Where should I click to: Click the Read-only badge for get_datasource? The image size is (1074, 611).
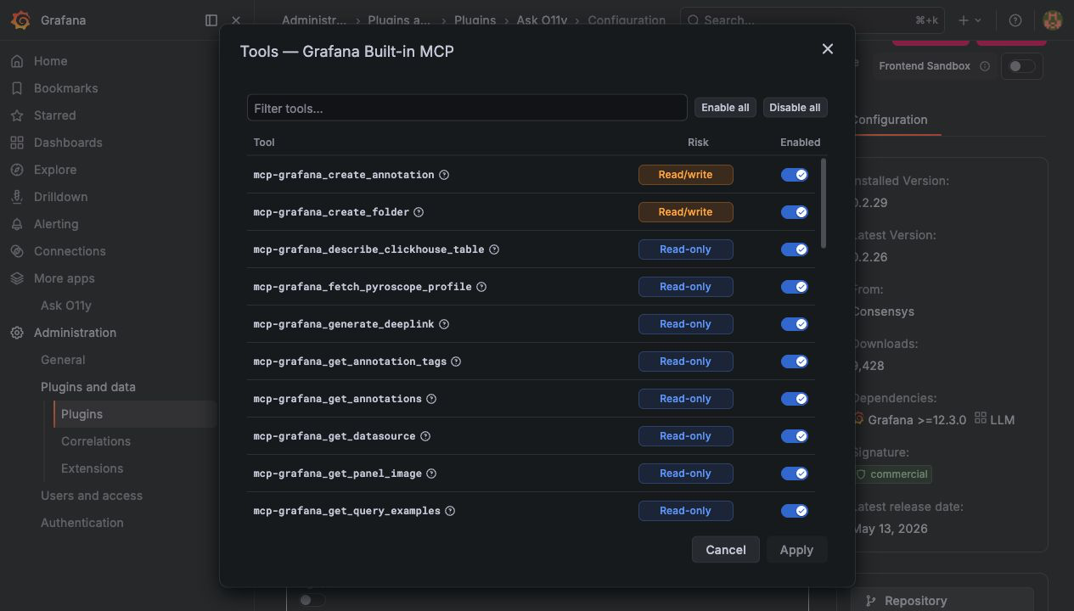[x=686, y=436]
